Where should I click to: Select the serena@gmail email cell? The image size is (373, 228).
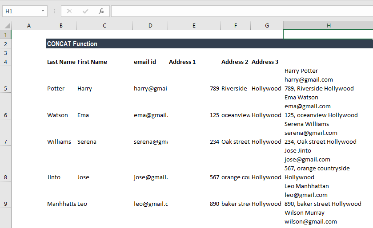click(x=150, y=133)
